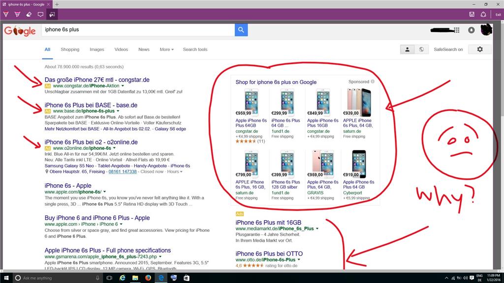Click in the Google search input field
This screenshot has width=504, height=283.
tap(138, 30)
